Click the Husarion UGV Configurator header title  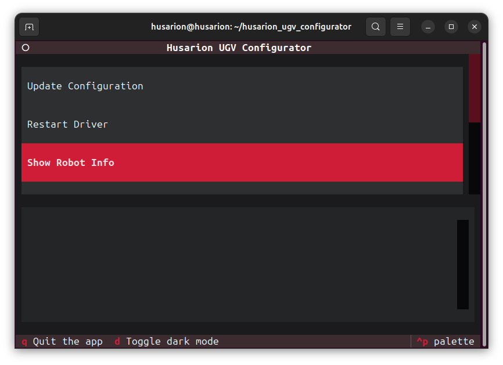[x=239, y=48]
